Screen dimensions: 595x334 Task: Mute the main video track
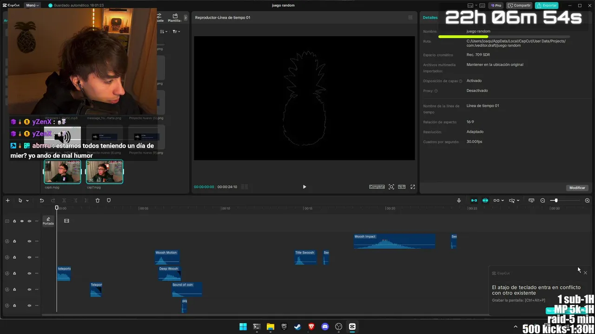pos(29,221)
